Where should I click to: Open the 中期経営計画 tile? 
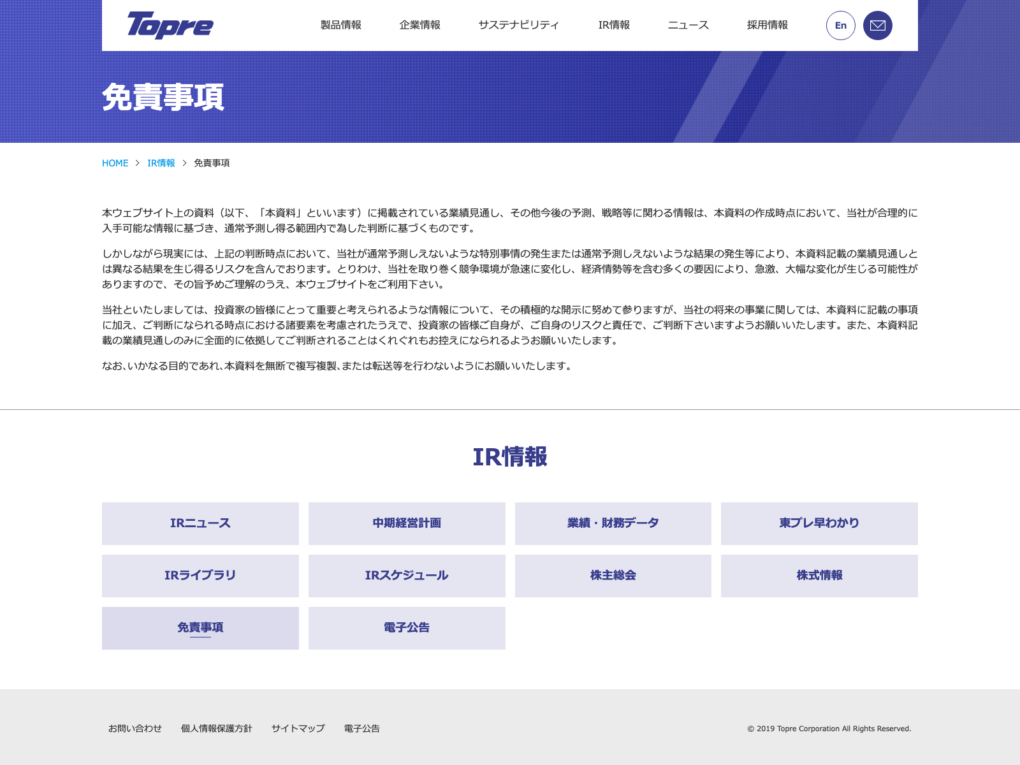point(407,523)
